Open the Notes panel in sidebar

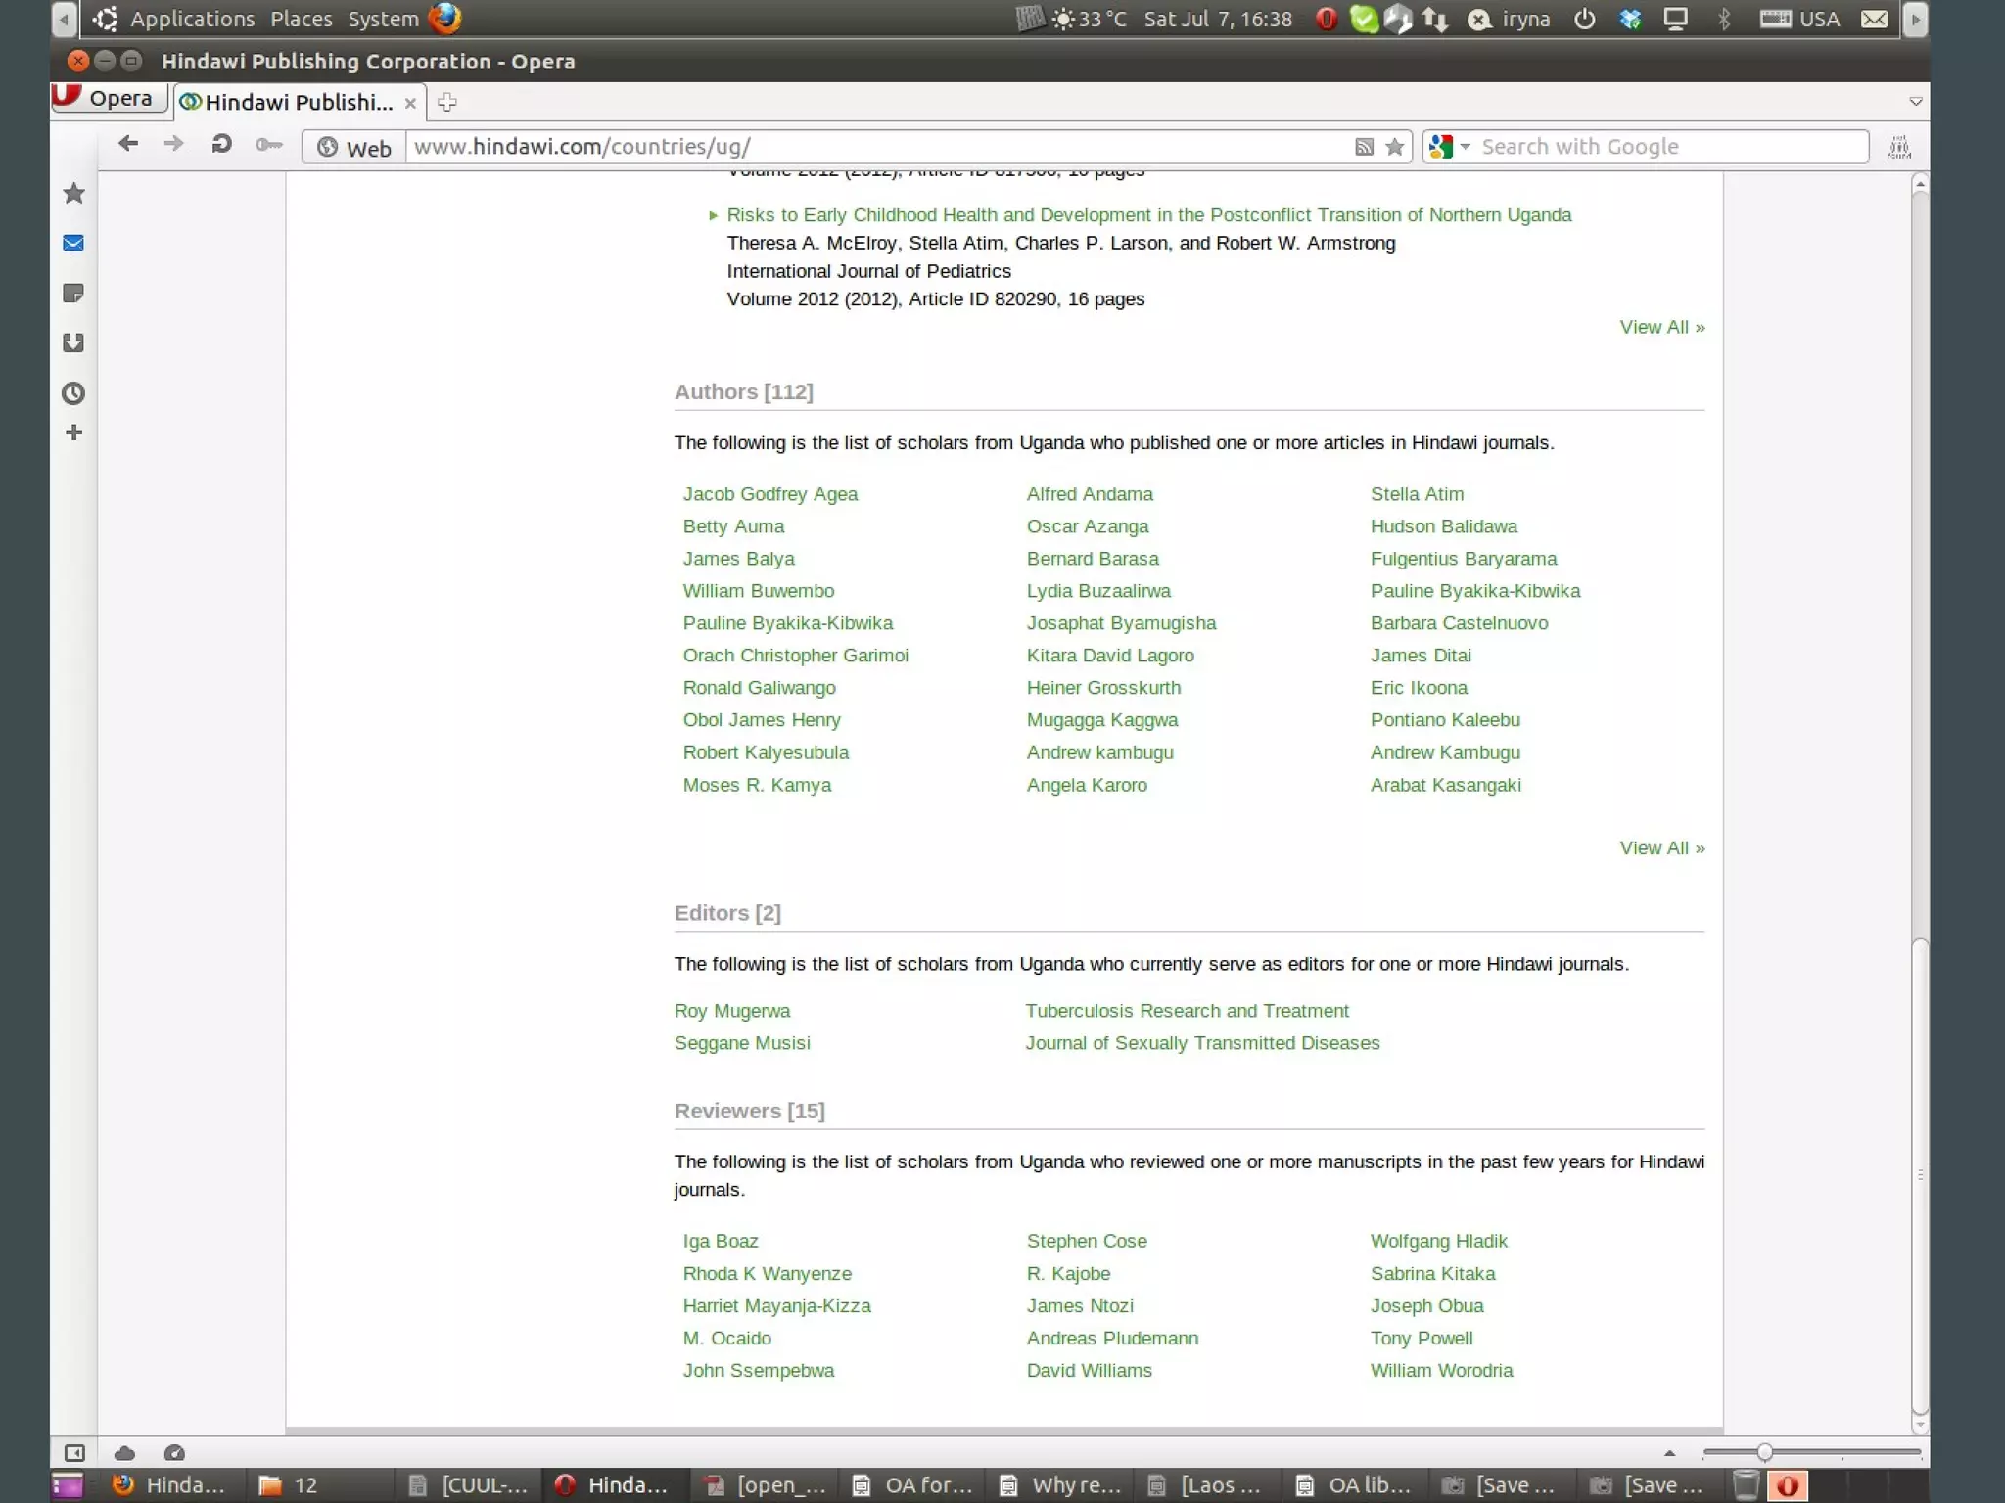(x=73, y=293)
